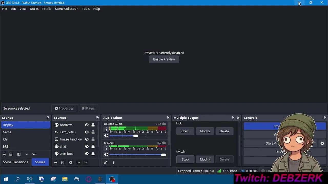Open the Edit menu

click(13, 9)
